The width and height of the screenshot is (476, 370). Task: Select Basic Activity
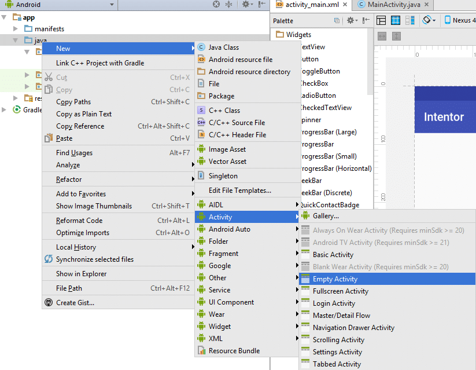[x=388, y=255]
